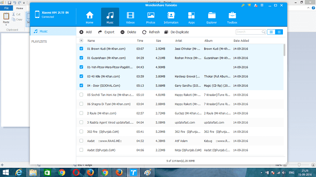Open the Home tab in Paint window
This screenshot has width=316, height=177.
click(19, 8)
